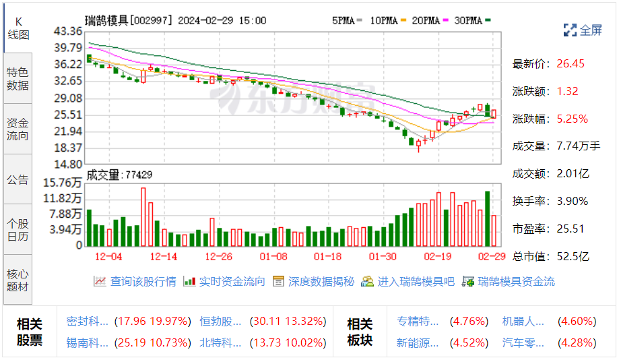Click the 12-14 date axis label

(x=164, y=257)
